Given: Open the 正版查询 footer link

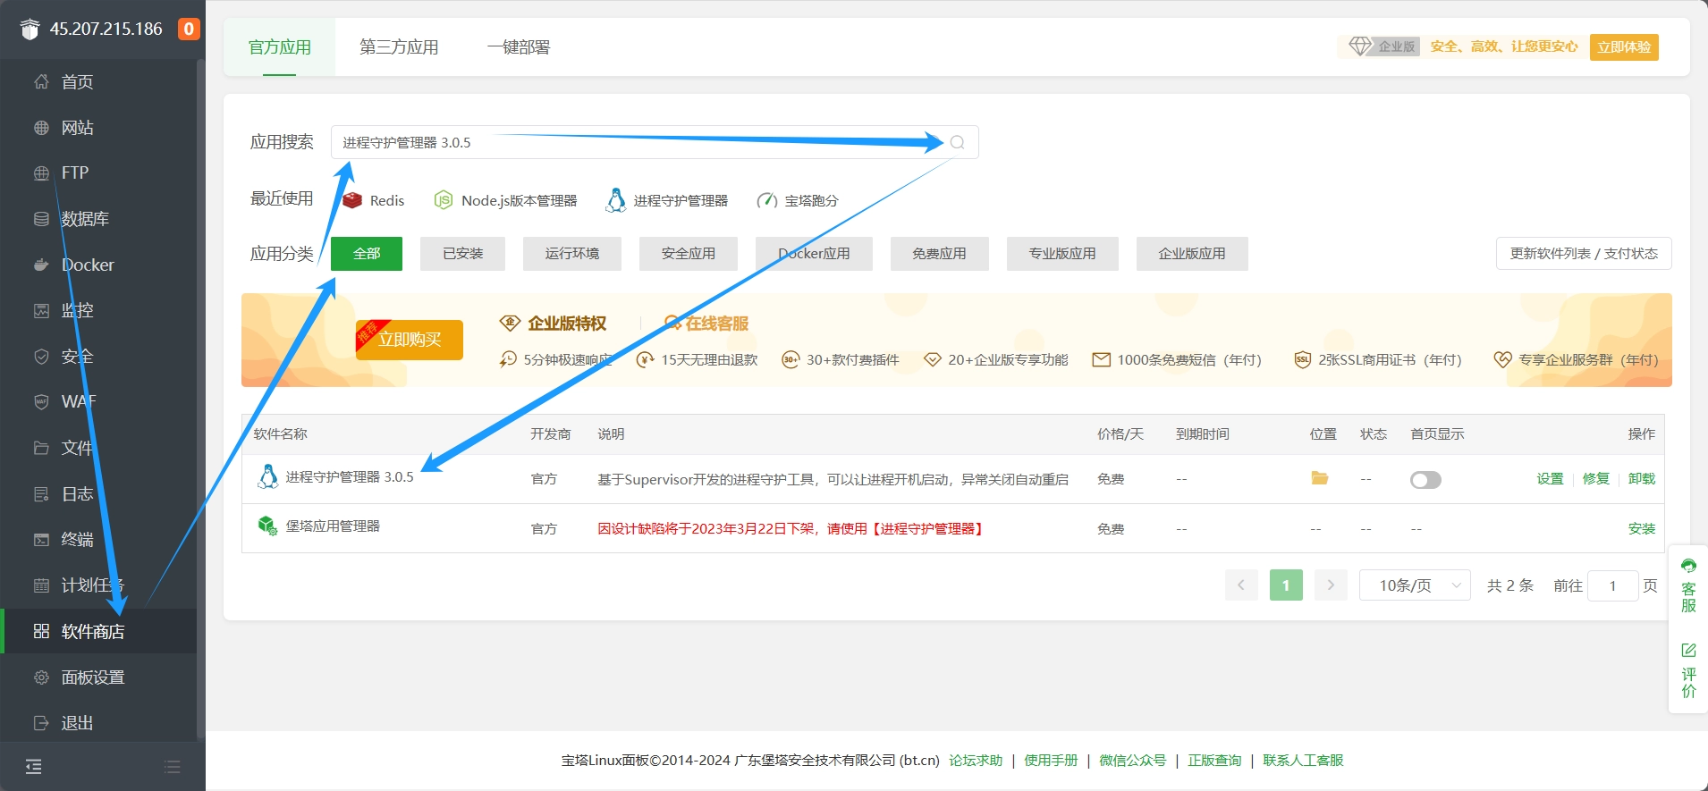Looking at the screenshot, I should [x=1214, y=761].
